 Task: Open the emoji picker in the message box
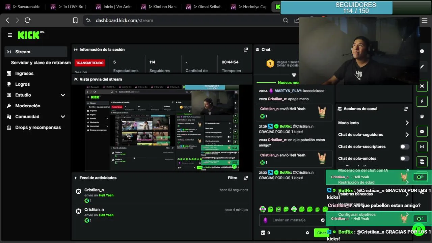323,220
